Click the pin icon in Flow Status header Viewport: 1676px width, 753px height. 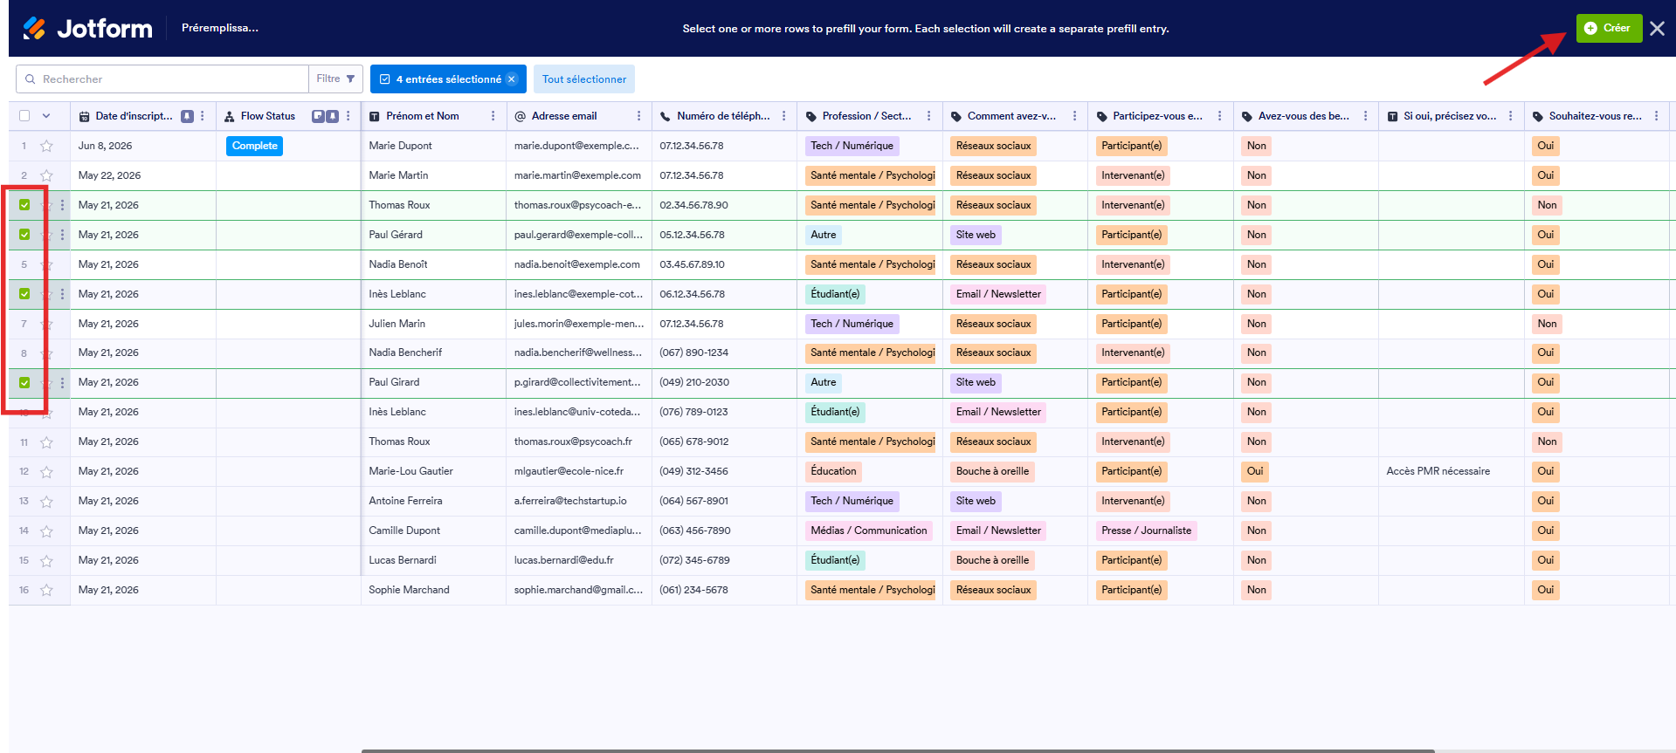point(333,116)
